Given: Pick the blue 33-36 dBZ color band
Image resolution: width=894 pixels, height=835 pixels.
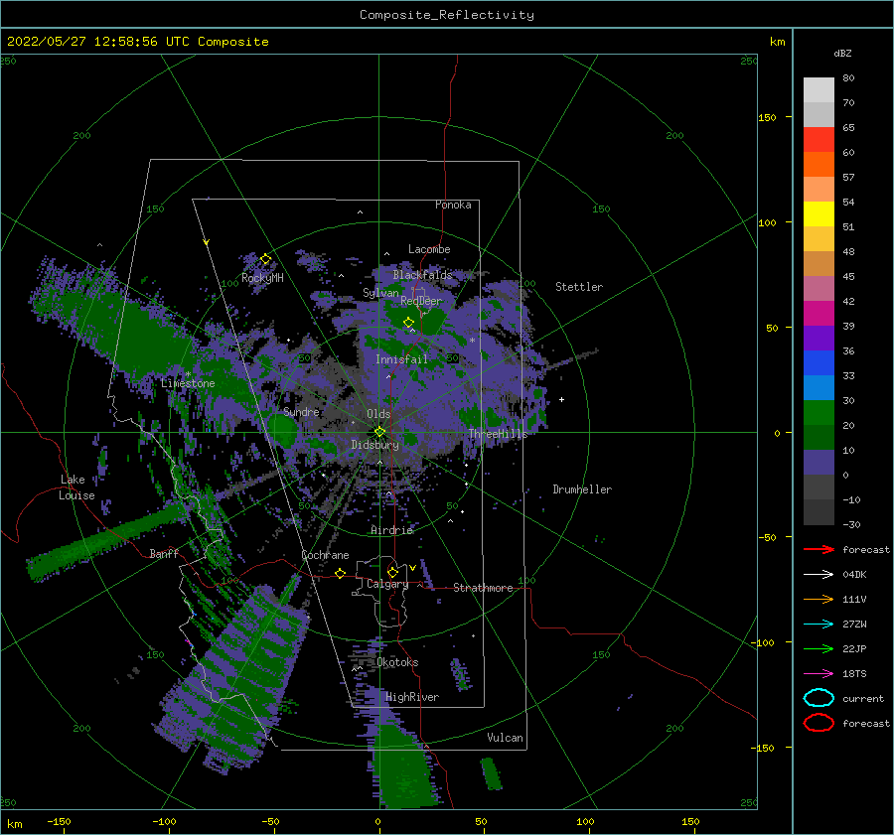Looking at the screenshot, I should pyautogui.click(x=819, y=363).
